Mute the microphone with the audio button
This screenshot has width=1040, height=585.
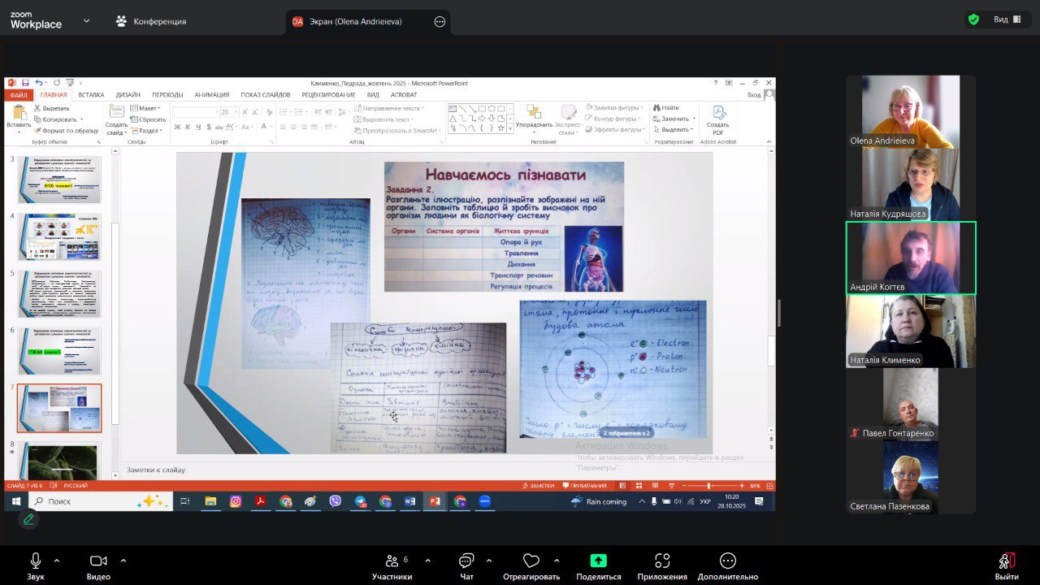[36, 561]
